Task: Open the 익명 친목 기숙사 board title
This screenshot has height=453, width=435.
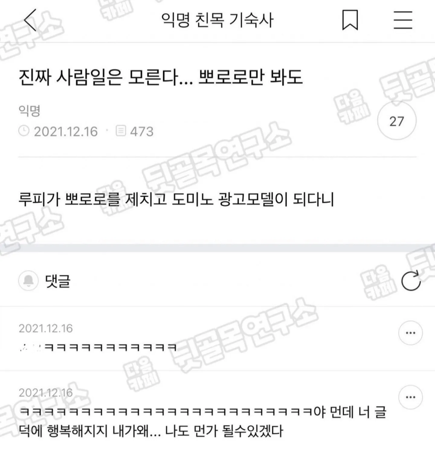Action: (217, 20)
